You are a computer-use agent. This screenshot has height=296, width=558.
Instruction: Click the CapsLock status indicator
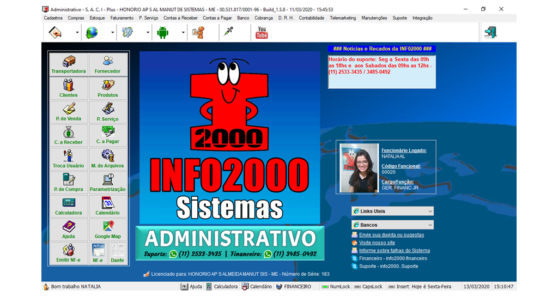[x=368, y=286]
